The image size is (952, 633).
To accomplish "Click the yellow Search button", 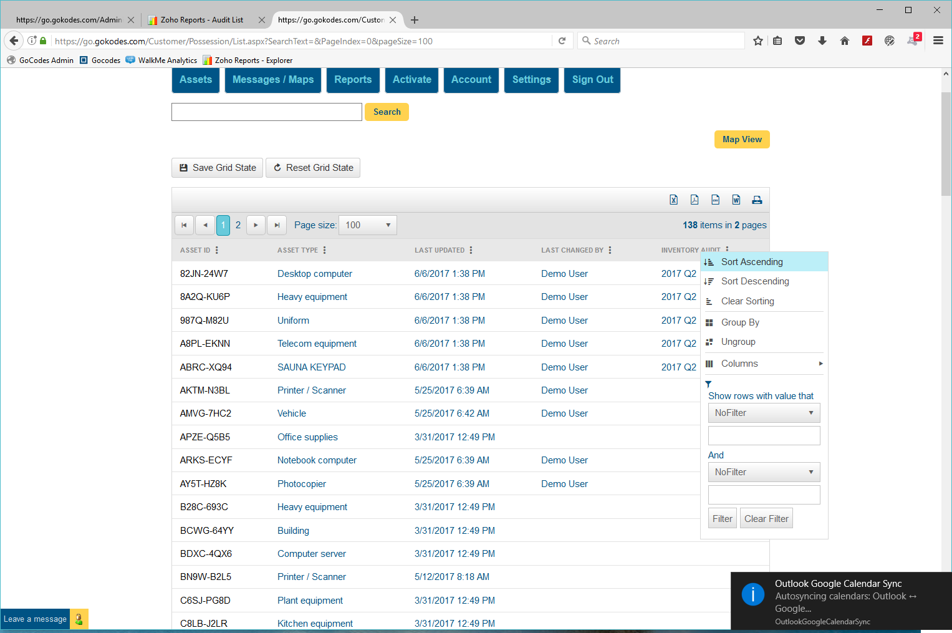I will tap(387, 112).
